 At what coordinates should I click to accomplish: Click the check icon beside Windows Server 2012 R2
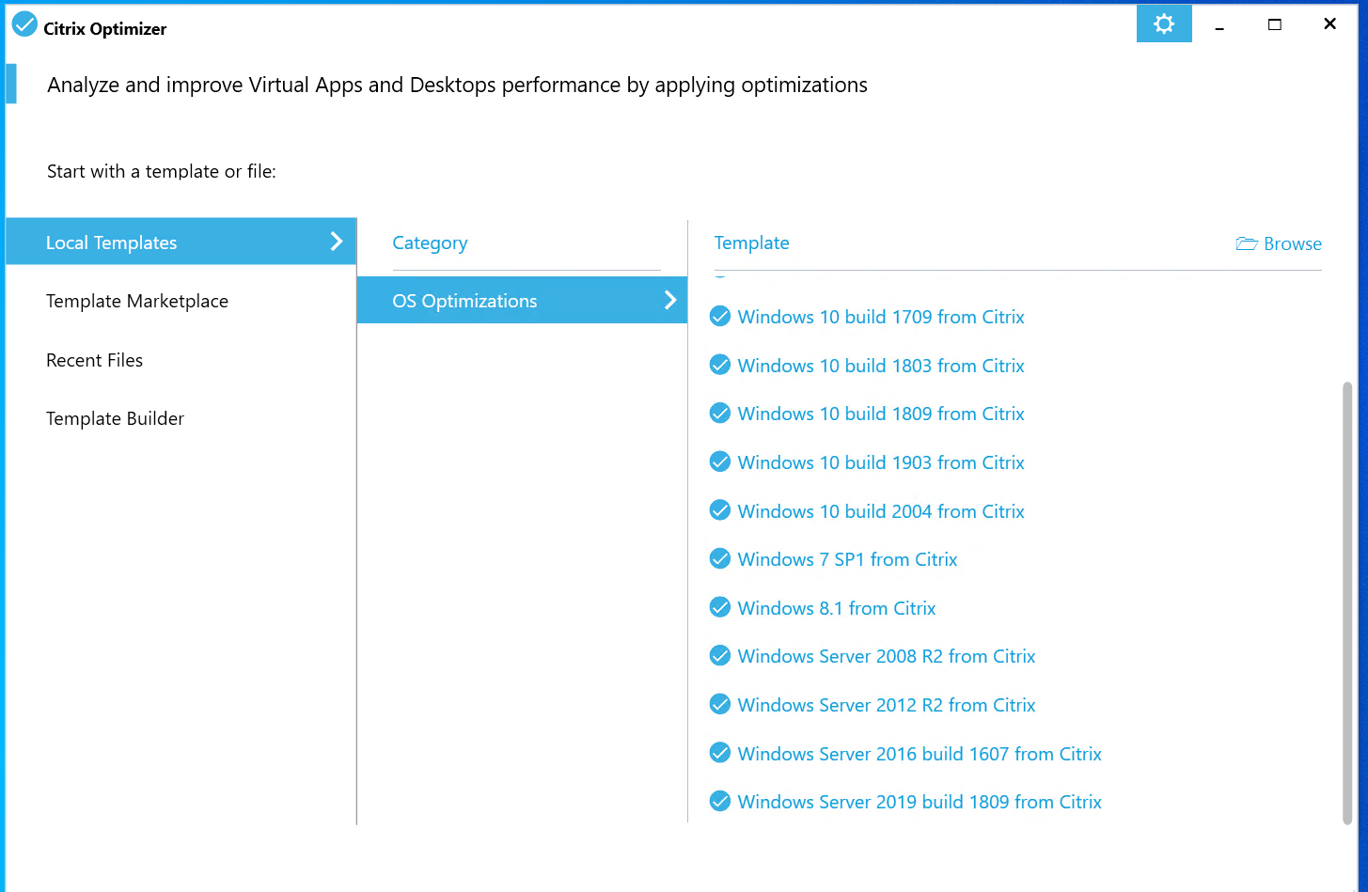tap(720, 705)
